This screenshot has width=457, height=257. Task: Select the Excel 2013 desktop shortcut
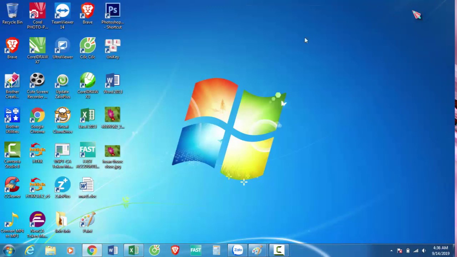(x=87, y=118)
